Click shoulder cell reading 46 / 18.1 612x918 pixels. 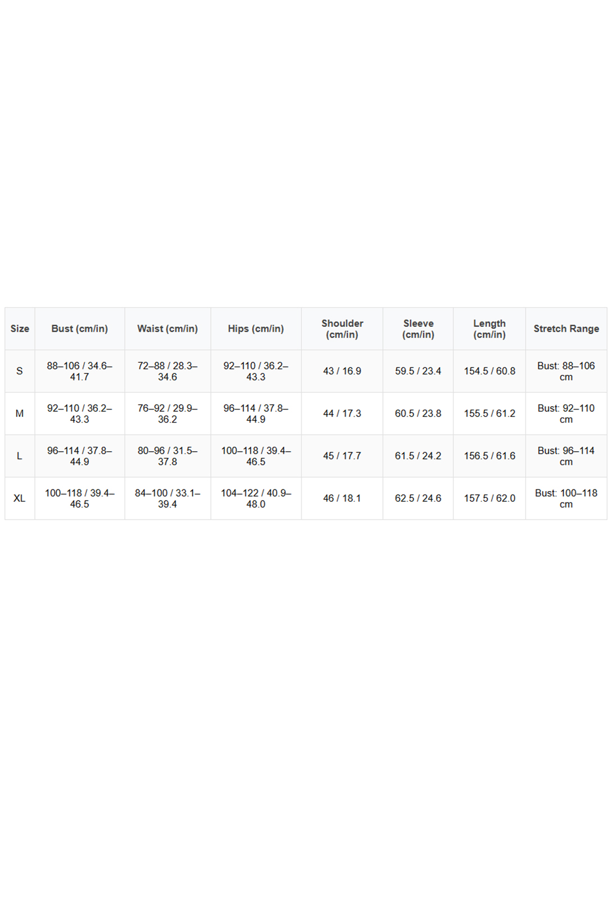coord(342,498)
